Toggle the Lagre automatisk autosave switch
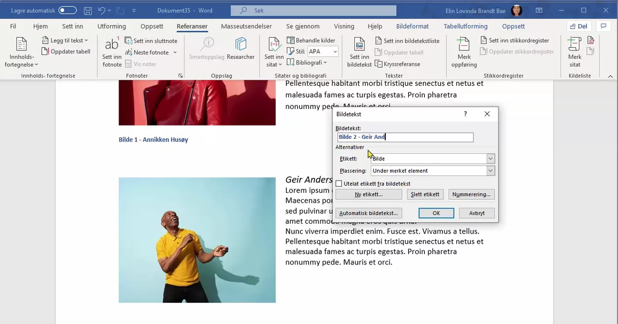The width and height of the screenshot is (618, 324). [x=67, y=10]
